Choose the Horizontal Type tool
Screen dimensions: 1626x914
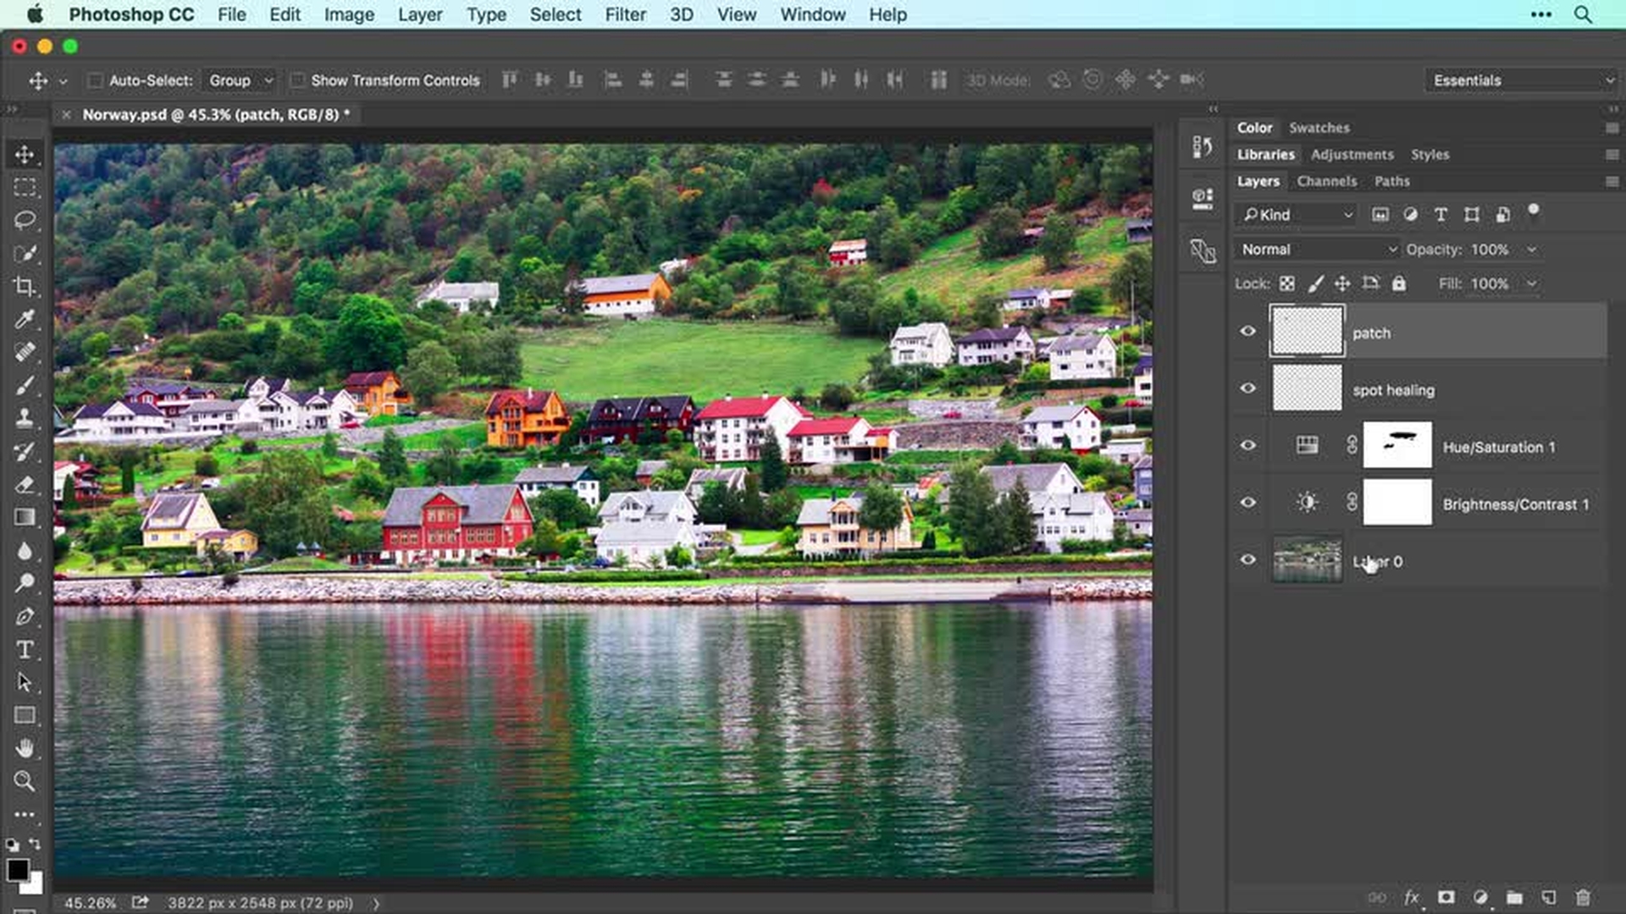[25, 650]
